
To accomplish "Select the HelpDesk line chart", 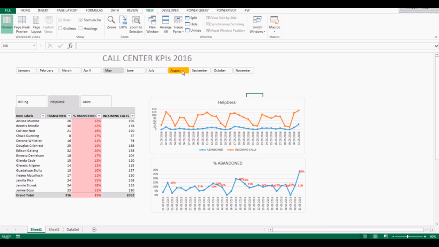I will coord(227,126).
